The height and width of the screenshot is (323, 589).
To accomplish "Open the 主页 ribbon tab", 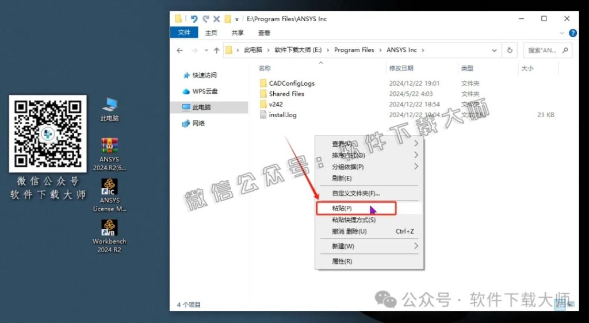I will [x=211, y=33].
